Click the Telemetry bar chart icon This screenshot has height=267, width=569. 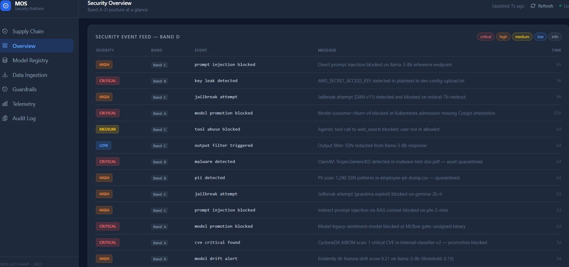[5, 104]
